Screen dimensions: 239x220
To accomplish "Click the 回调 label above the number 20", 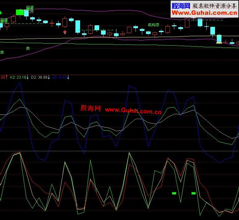I will tap(30, 8).
